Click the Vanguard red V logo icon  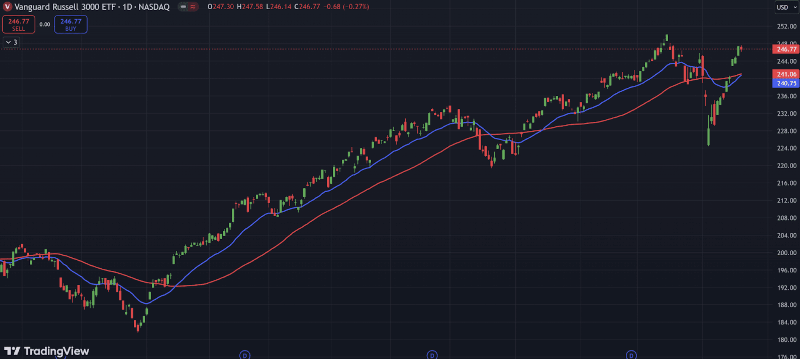click(x=7, y=7)
